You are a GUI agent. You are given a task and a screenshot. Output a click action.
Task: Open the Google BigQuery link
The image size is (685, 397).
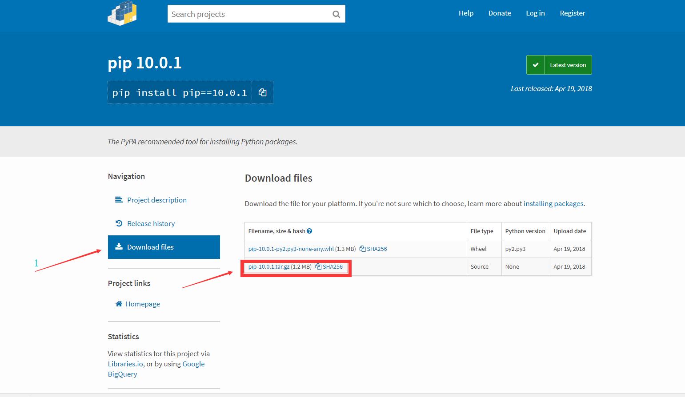(x=156, y=369)
